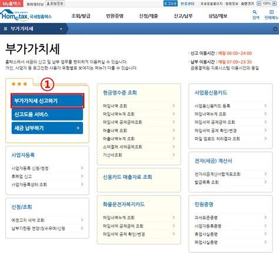Open 사업용신용카드 section heading
Viewport: 279px width, 253px height.
coord(211,92)
